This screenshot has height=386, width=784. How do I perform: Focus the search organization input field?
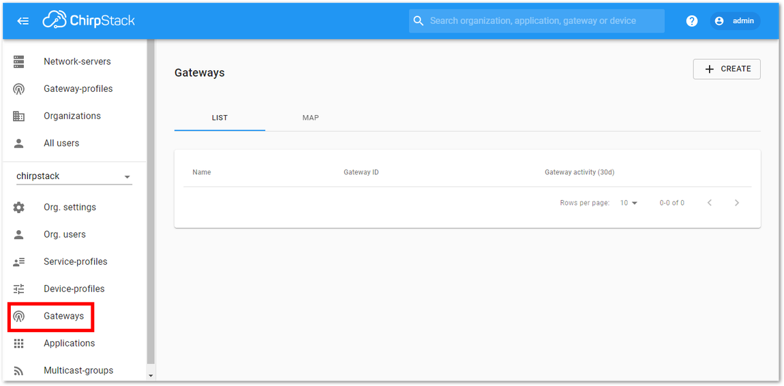point(537,21)
